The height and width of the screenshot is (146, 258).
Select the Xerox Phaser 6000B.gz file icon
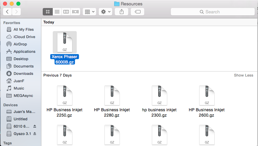(x=65, y=42)
